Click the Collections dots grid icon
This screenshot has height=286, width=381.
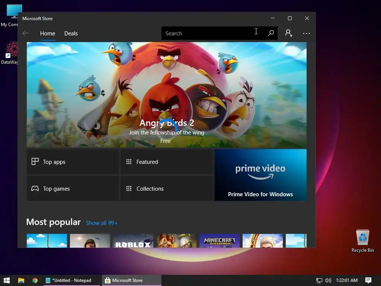pyautogui.click(x=129, y=188)
